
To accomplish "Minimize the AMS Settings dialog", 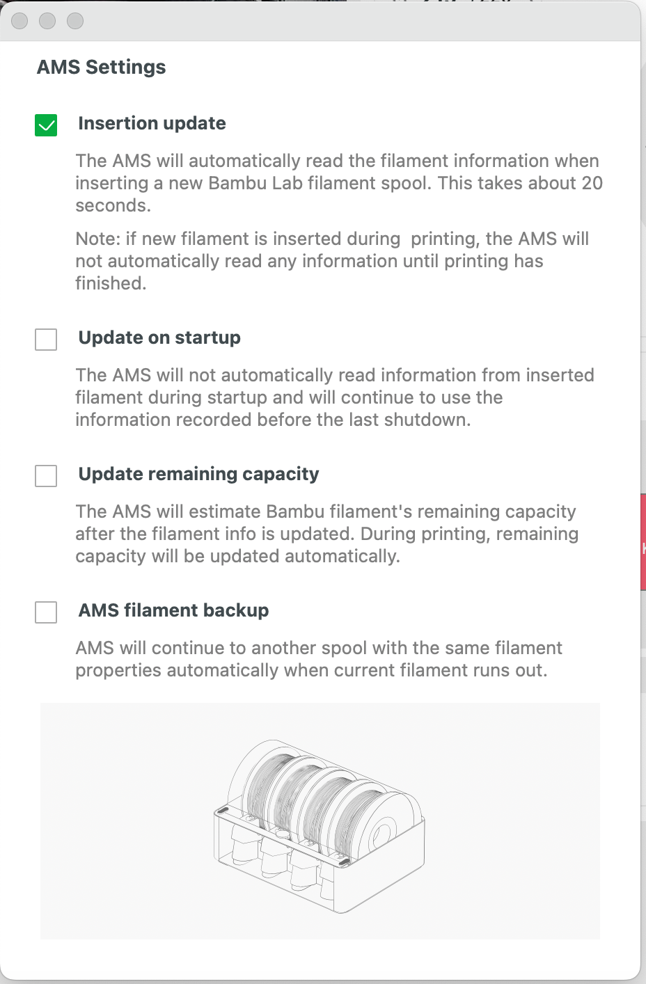I will [x=47, y=21].
